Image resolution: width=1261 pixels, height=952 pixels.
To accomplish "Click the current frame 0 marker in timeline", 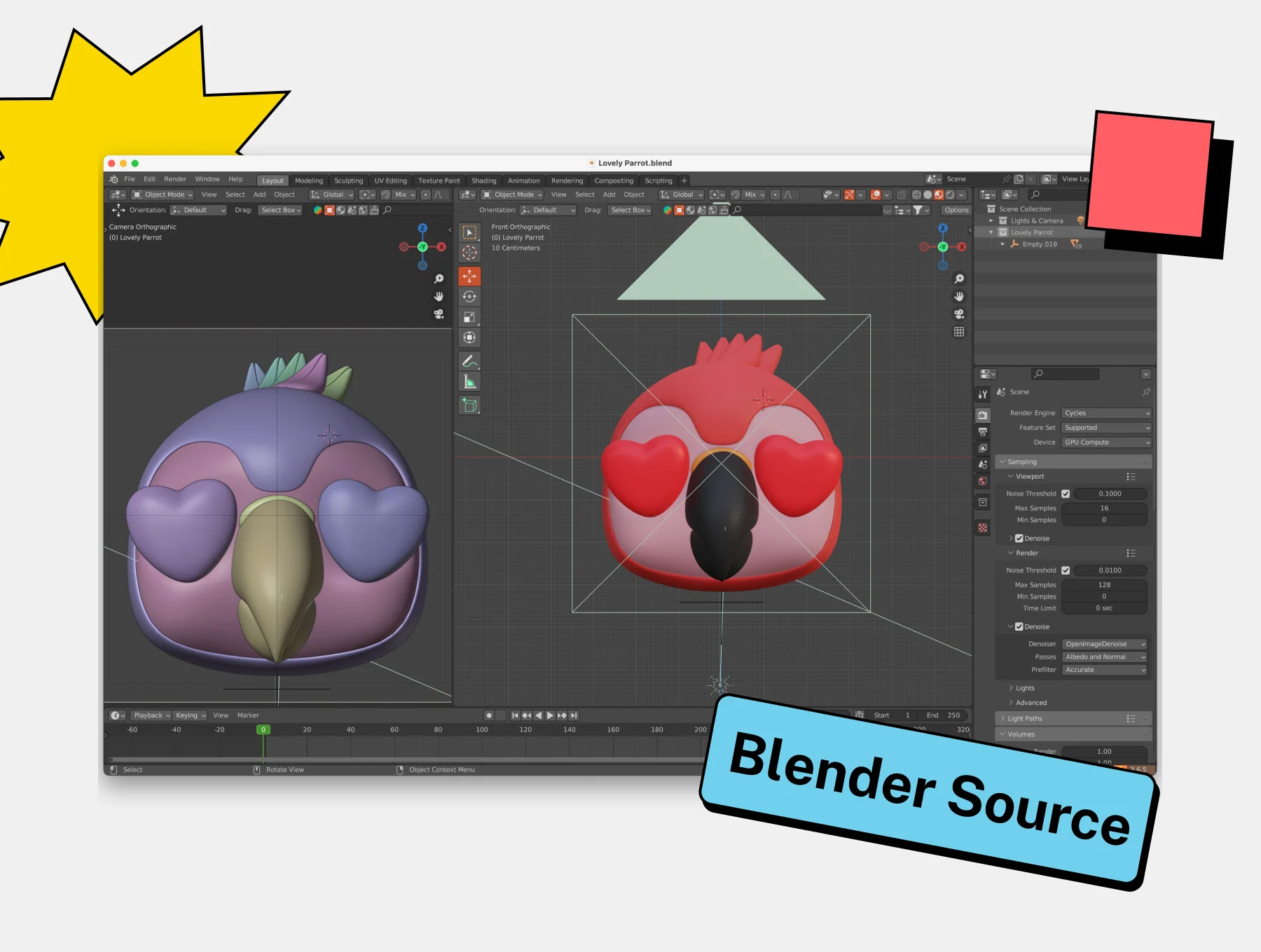I will coord(263,729).
